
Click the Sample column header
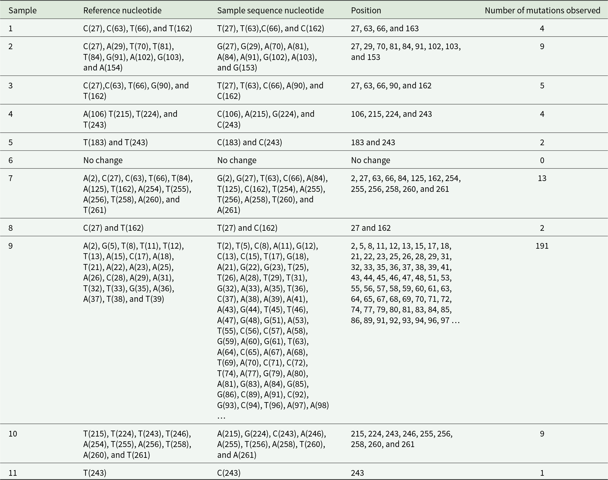click(22, 11)
